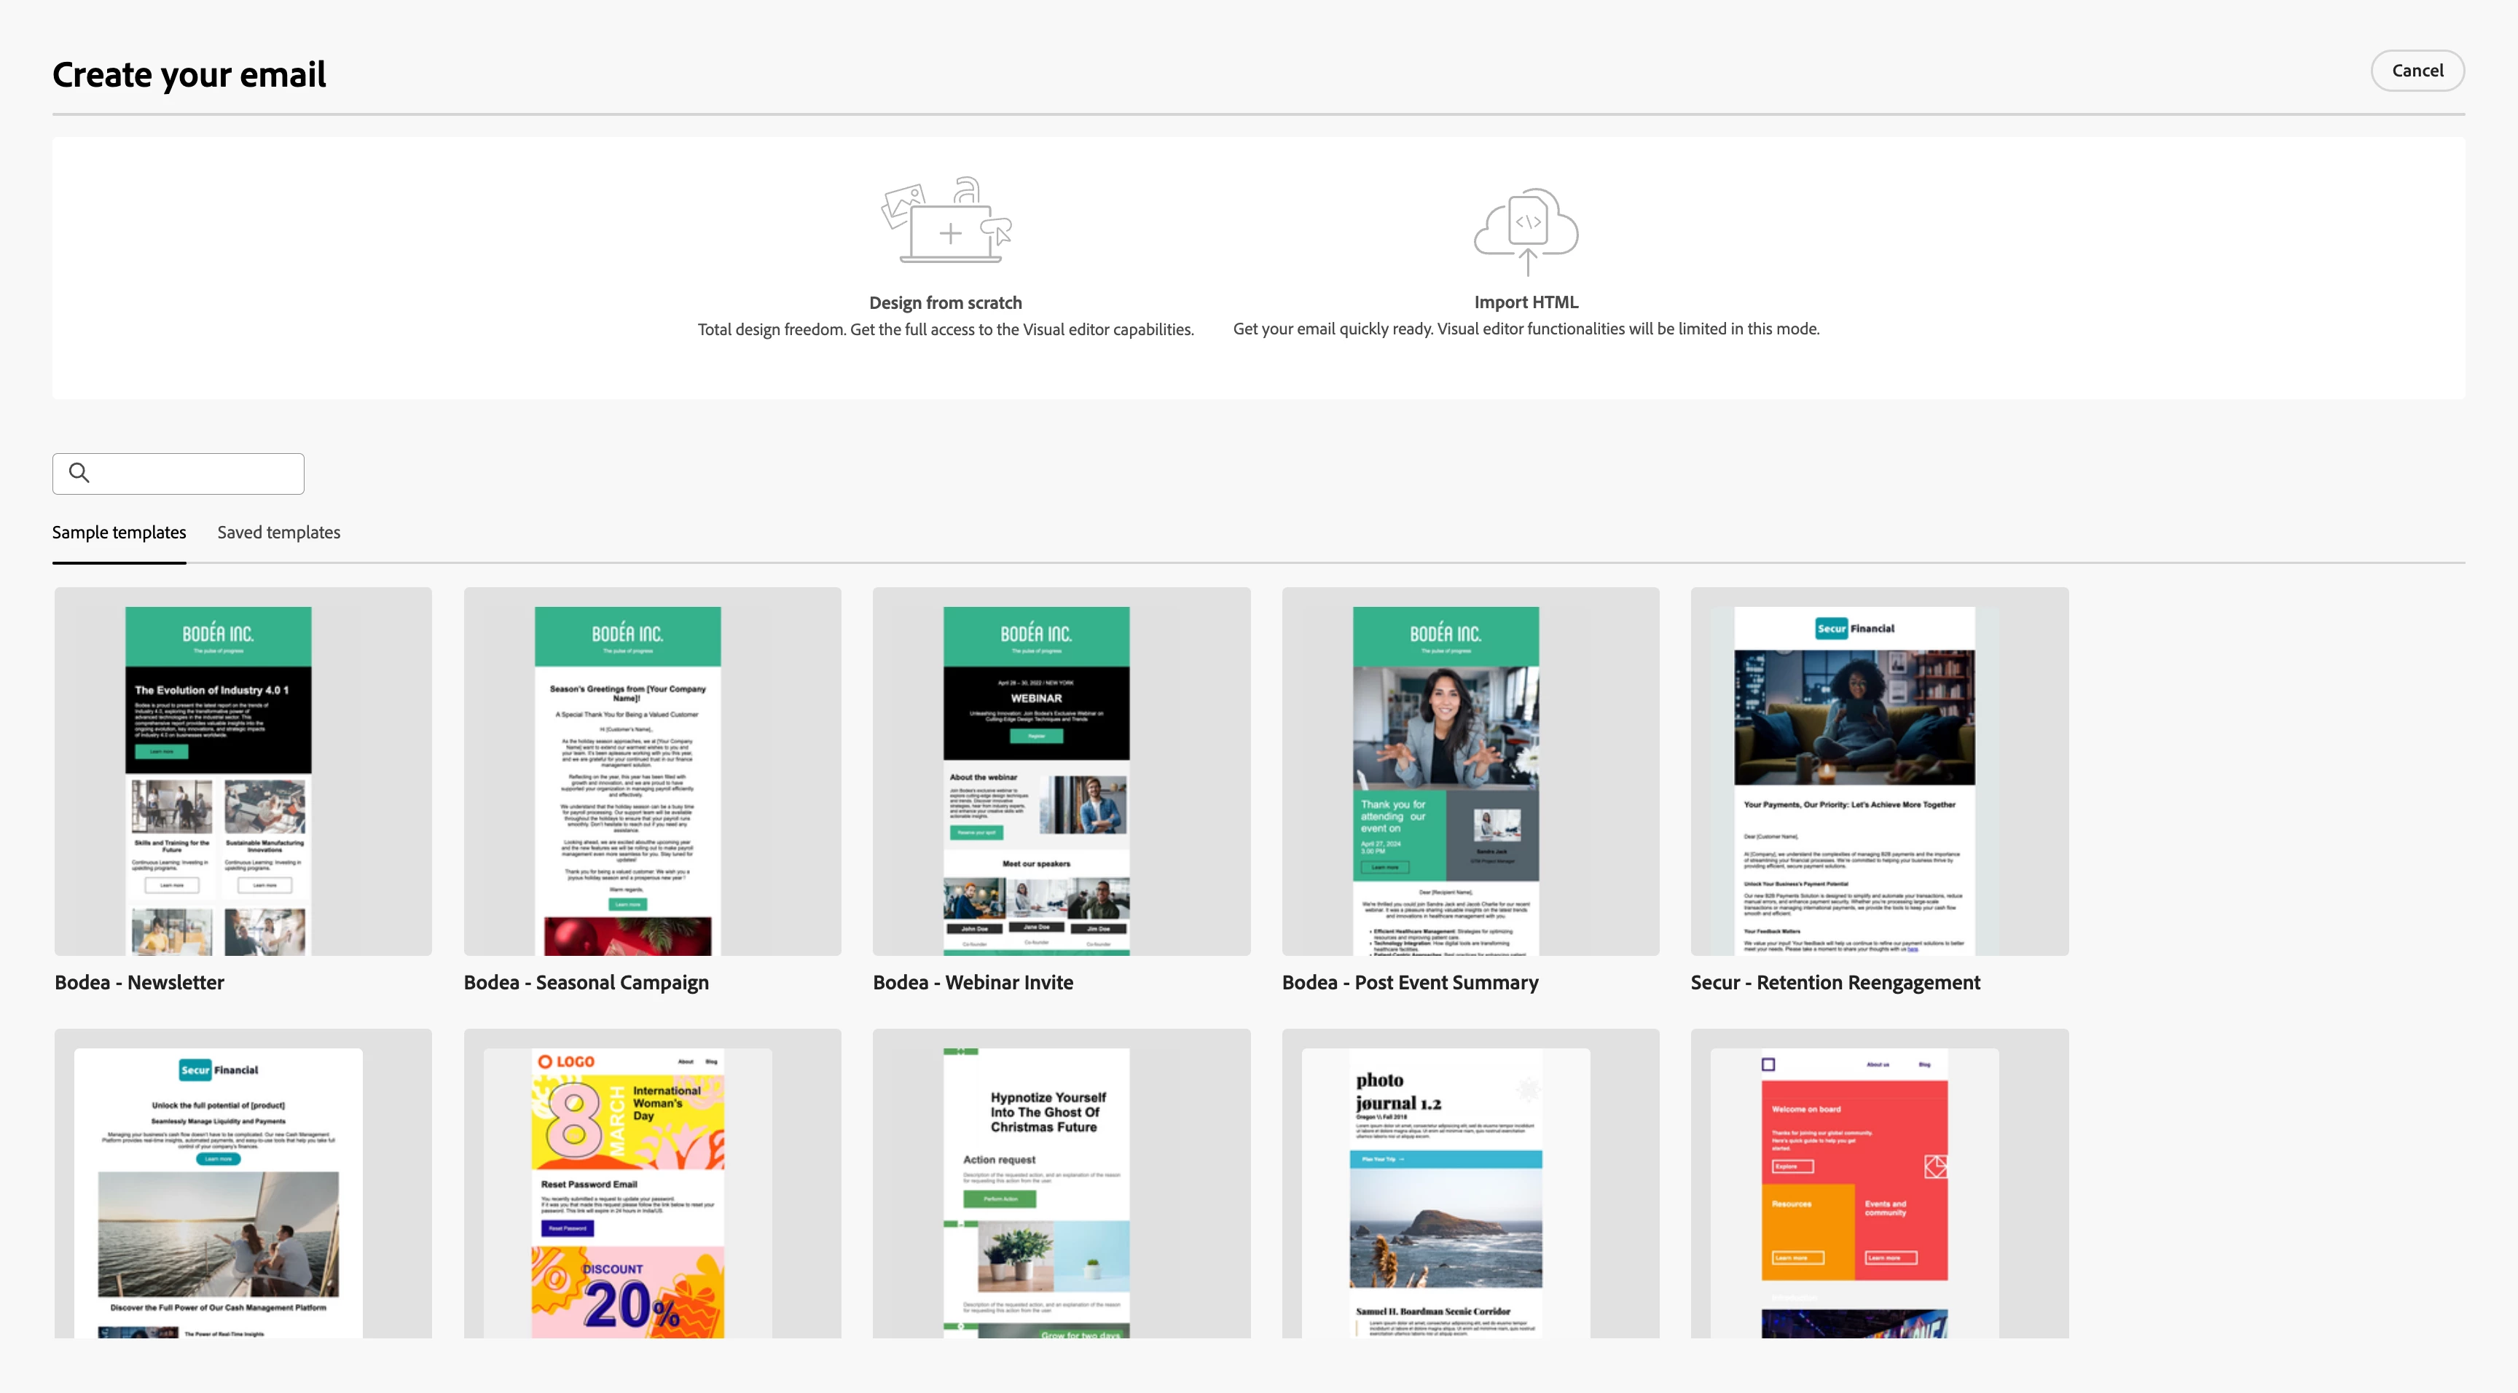
Task: Click the magnifier search icon
Action: 79,473
